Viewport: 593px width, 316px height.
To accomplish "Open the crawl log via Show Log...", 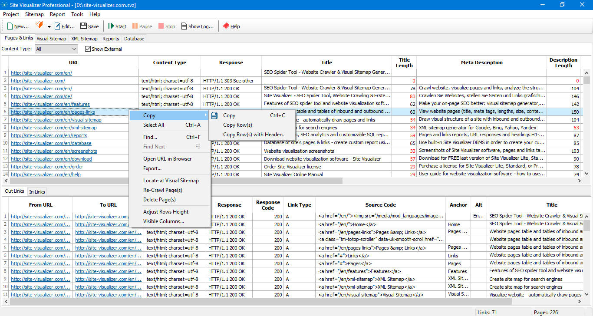I will (x=198, y=26).
